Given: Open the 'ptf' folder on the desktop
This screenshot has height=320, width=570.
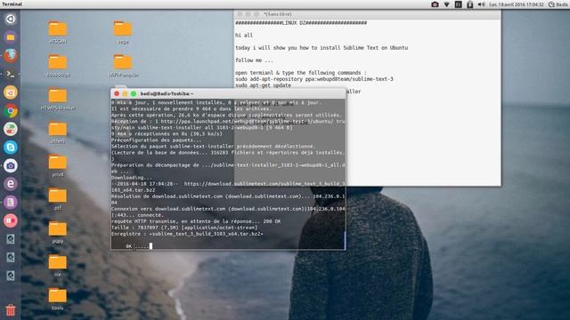Looking at the screenshot, I should pyautogui.click(x=57, y=199).
